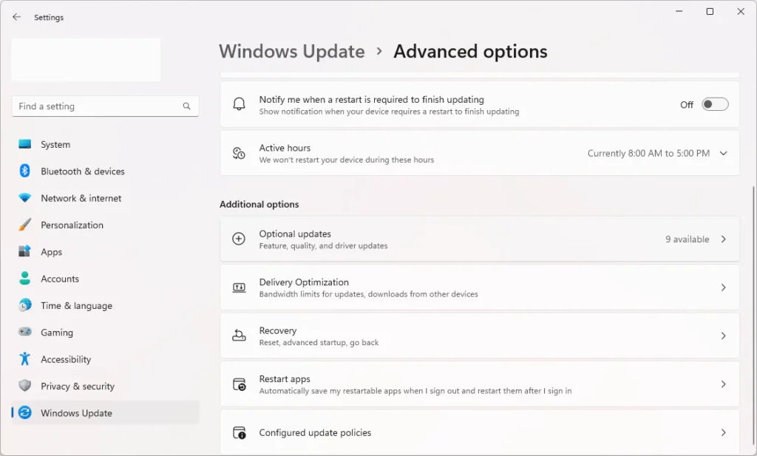Open Delivery Optimization title
The image size is (757, 456).
pyautogui.click(x=304, y=282)
